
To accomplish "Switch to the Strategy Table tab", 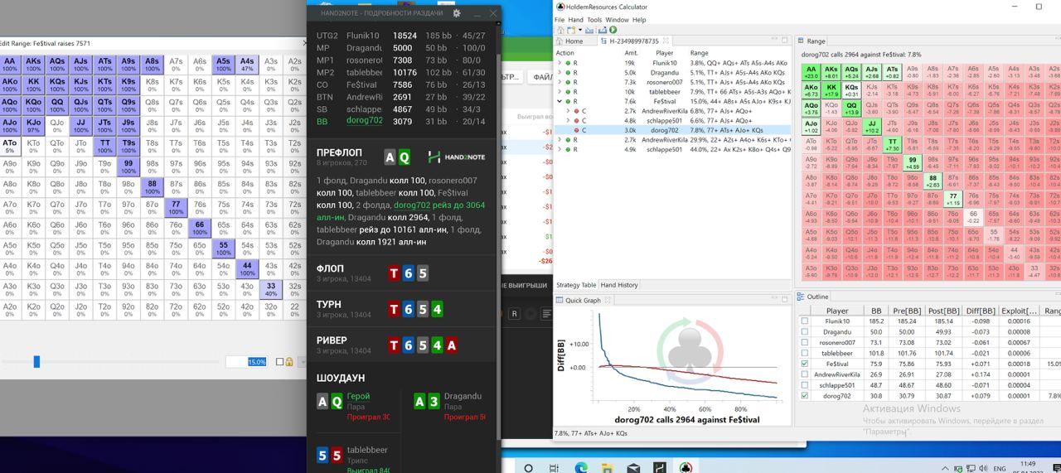I will 575,285.
